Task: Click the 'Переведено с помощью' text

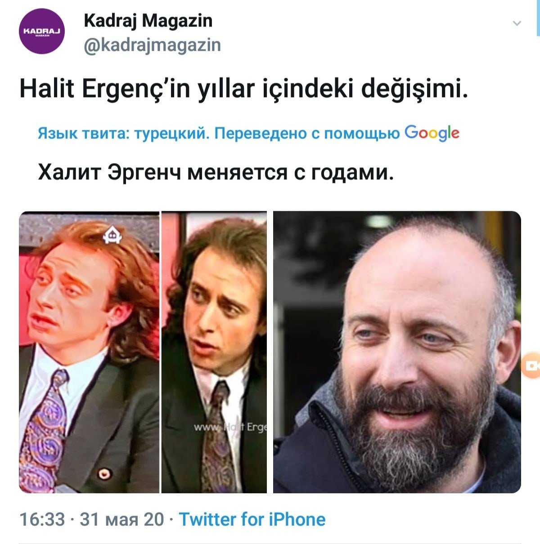Action: (307, 134)
